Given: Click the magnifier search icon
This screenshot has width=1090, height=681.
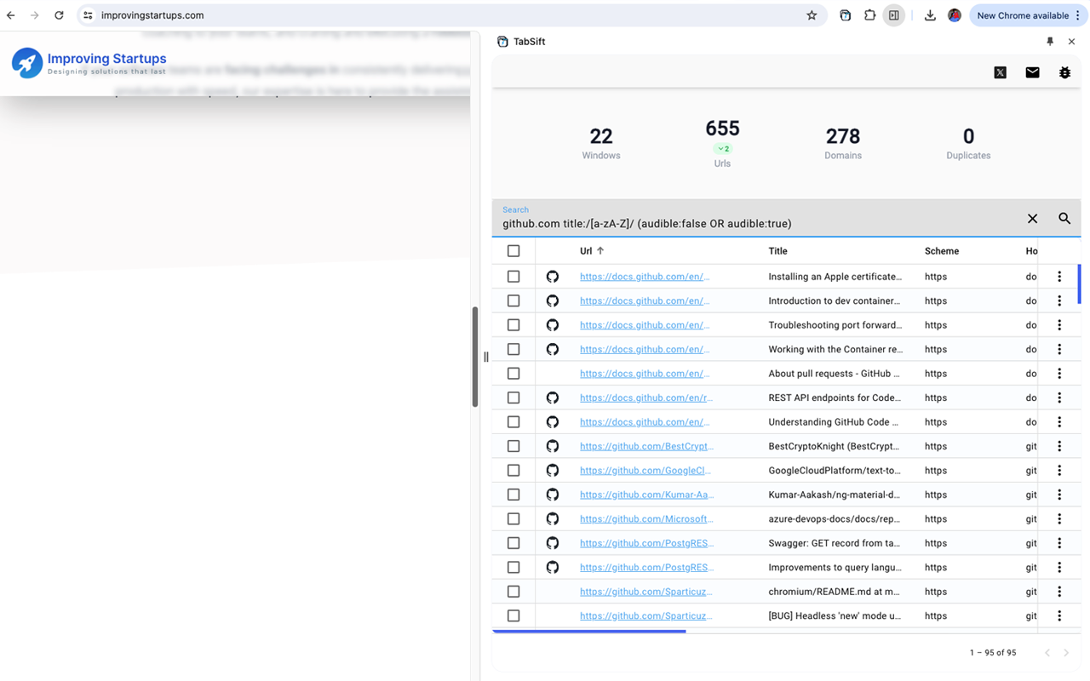Looking at the screenshot, I should tap(1064, 219).
